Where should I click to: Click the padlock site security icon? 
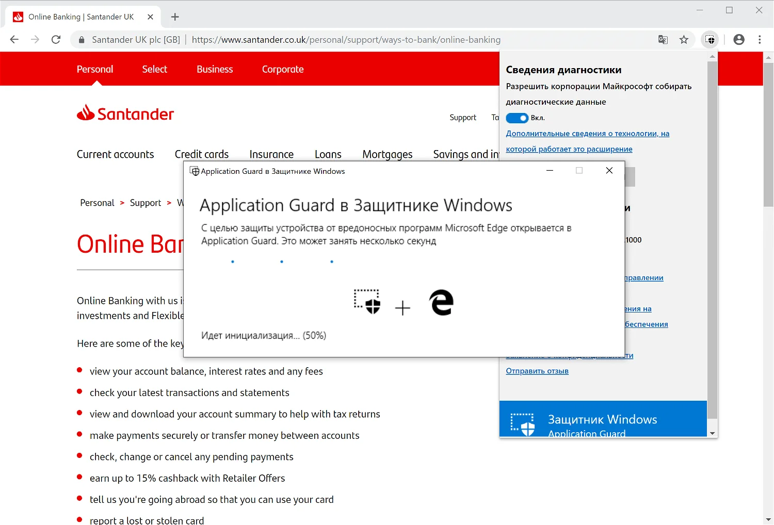coord(81,40)
